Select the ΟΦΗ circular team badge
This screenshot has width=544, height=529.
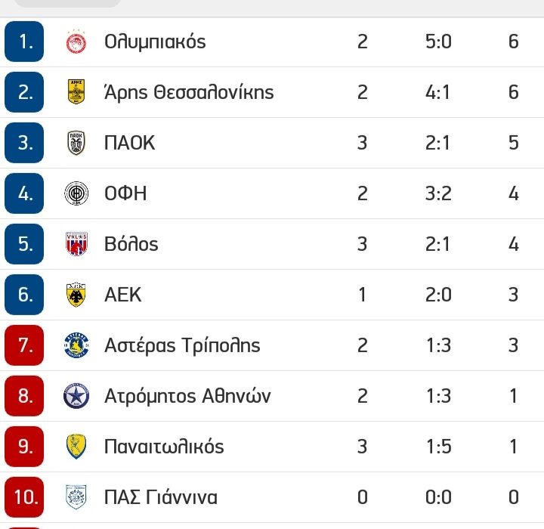pos(76,193)
